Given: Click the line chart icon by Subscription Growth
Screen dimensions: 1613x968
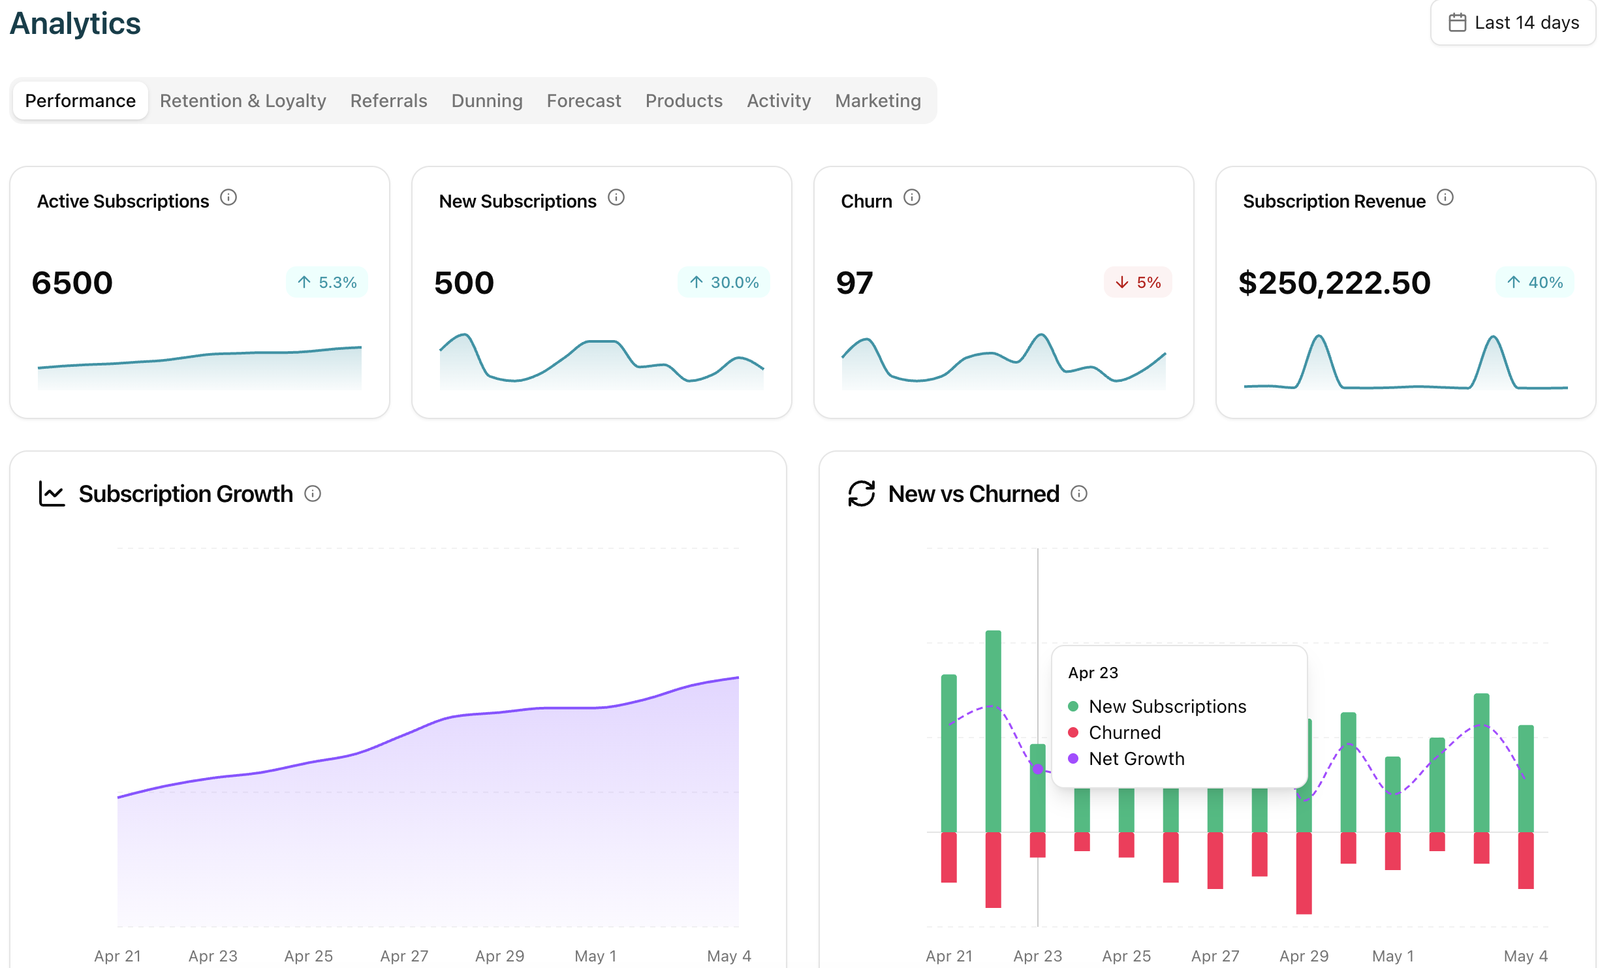Looking at the screenshot, I should pos(52,493).
